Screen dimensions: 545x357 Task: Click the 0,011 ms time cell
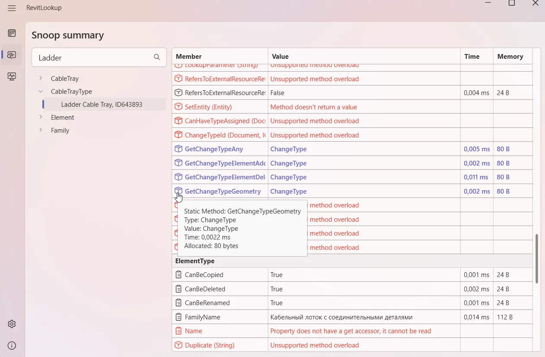point(476,177)
